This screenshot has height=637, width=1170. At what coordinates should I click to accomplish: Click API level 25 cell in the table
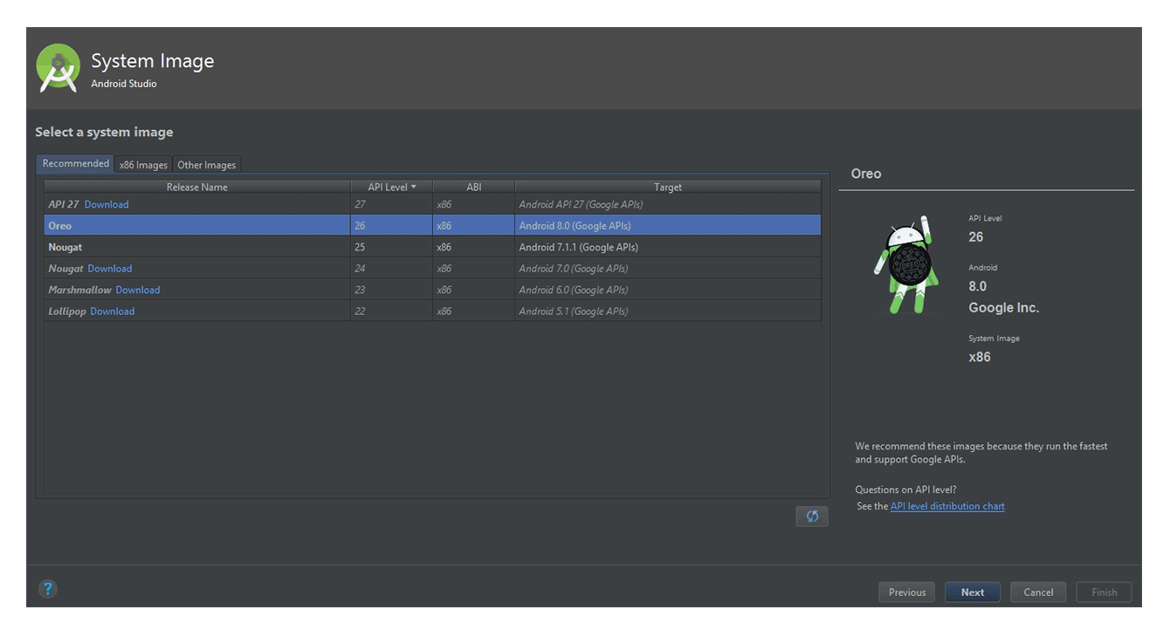(x=391, y=247)
